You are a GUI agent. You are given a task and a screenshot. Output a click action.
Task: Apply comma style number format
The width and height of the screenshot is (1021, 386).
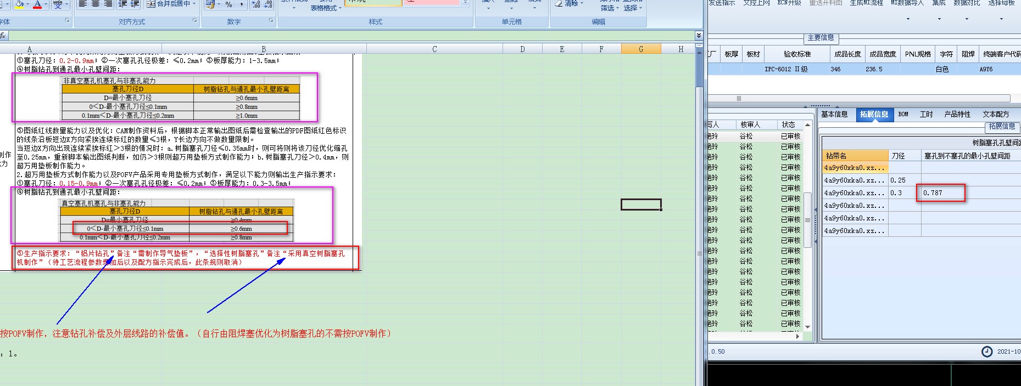coord(242,4)
